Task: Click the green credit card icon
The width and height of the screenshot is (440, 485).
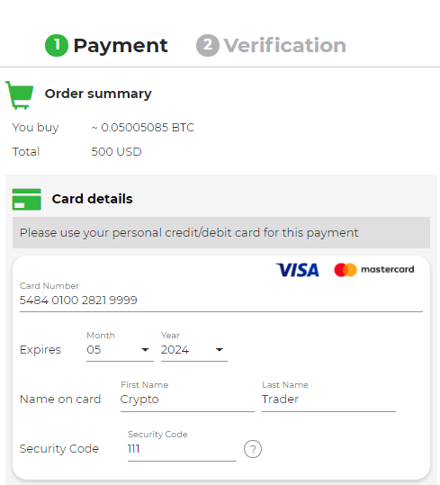Action: (27, 200)
